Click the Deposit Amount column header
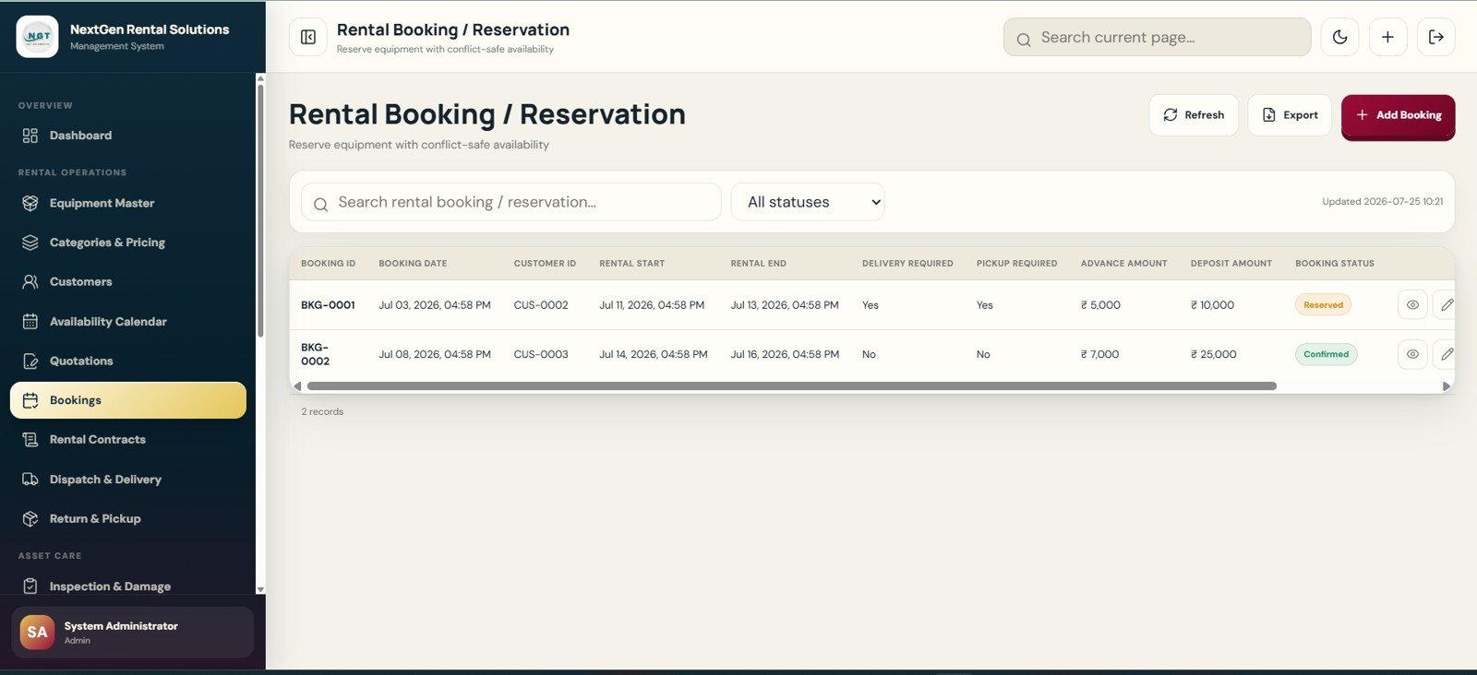The image size is (1477, 675). (x=1231, y=264)
